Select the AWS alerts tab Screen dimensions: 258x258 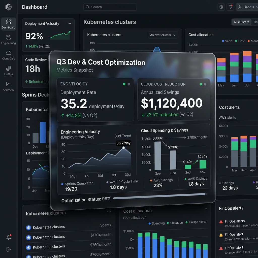pos(228,117)
